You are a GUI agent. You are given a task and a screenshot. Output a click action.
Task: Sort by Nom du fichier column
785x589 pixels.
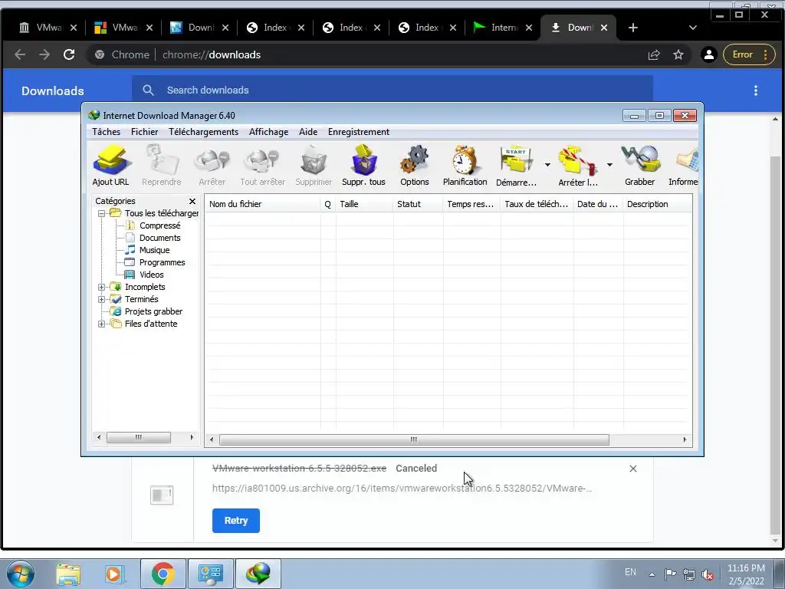[262, 204]
